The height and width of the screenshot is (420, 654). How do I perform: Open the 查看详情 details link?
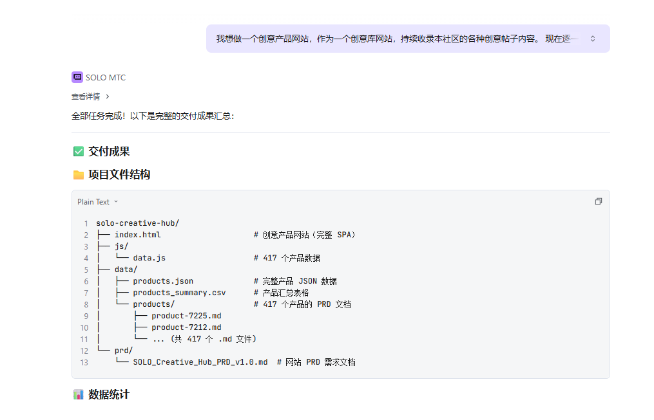tap(86, 96)
